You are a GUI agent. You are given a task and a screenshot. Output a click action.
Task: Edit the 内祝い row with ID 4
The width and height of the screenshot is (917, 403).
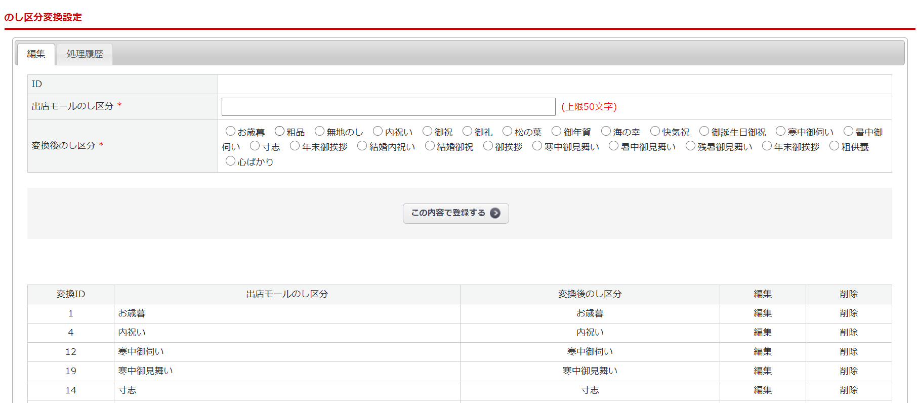coord(762,333)
